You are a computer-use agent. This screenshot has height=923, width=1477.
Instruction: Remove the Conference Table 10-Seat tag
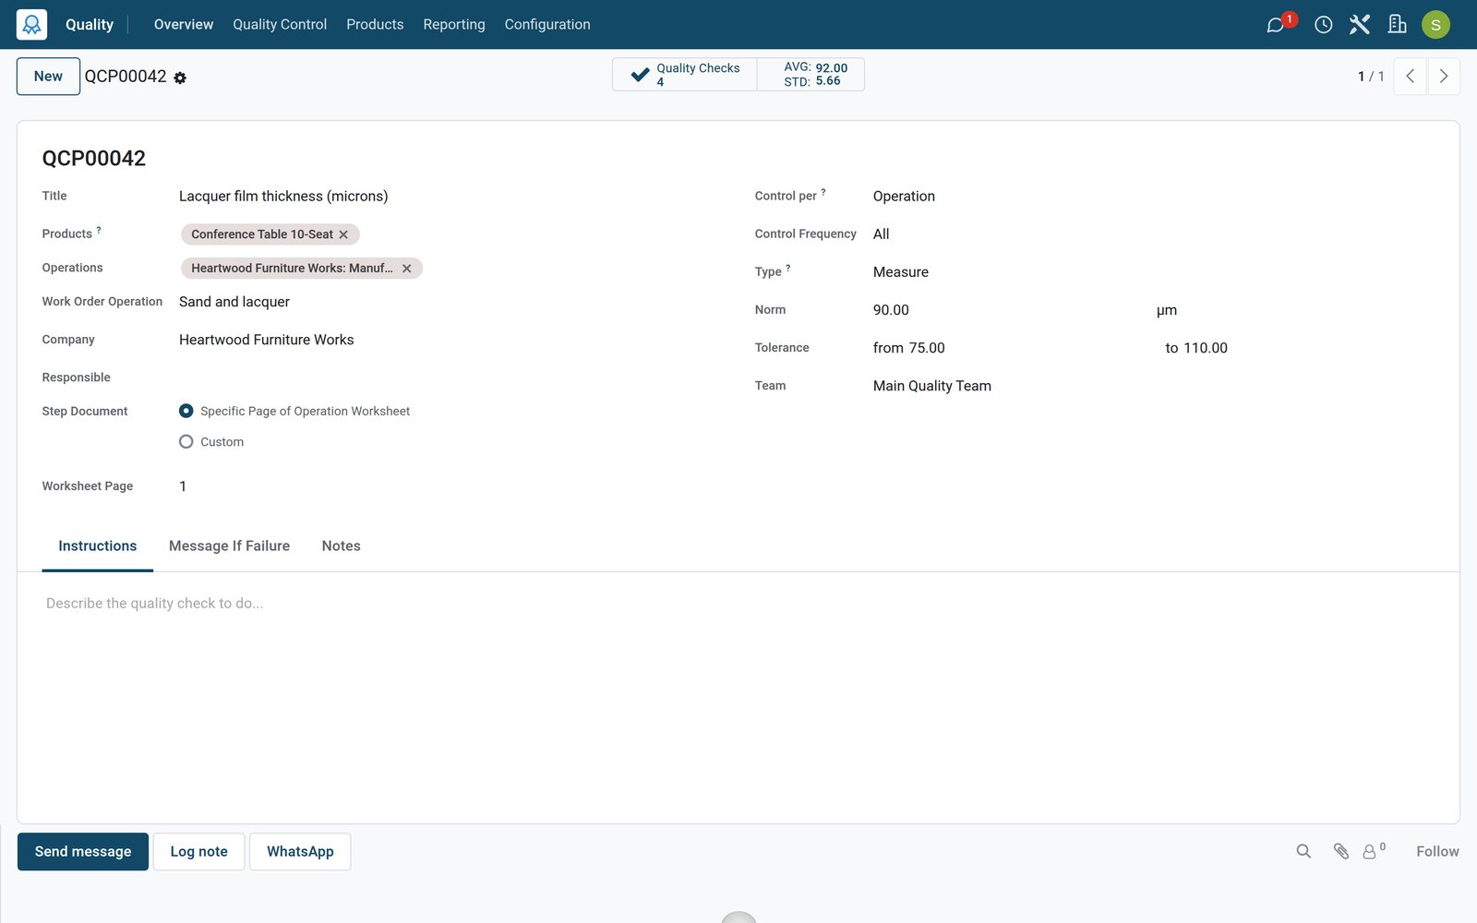[343, 234]
